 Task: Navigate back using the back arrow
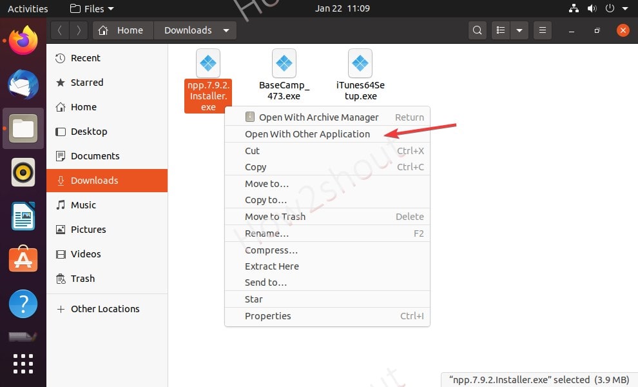point(59,30)
